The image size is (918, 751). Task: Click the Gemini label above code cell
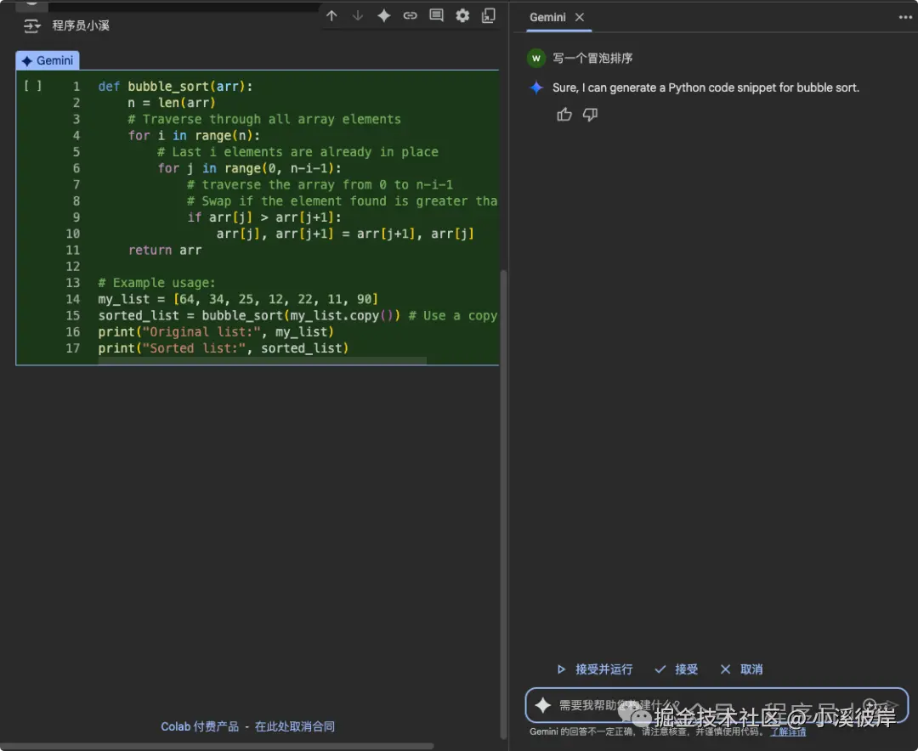click(x=48, y=61)
